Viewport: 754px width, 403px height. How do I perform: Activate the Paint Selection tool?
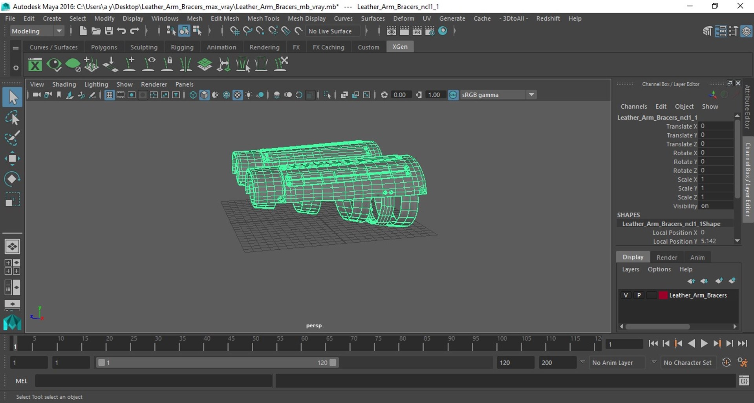(x=12, y=138)
